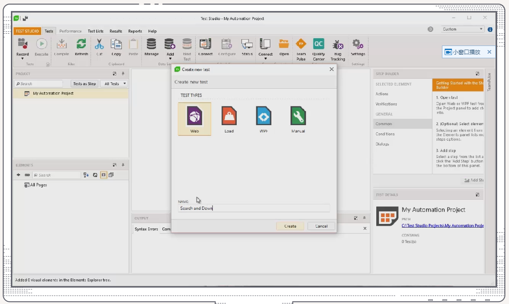Click the Status icon in ribbon
Image resolution: width=509 pixels, height=304 pixels.
[x=247, y=44]
